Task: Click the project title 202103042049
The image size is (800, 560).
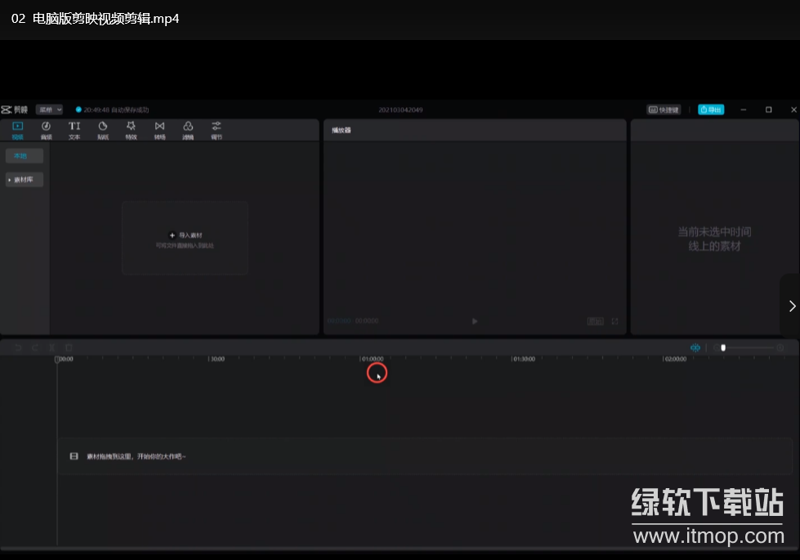Action: pyautogui.click(x=400, y=109)
